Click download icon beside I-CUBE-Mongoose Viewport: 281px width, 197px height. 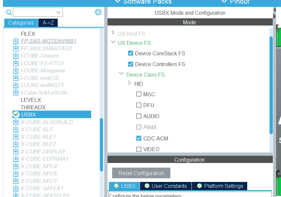pos(16,70)
